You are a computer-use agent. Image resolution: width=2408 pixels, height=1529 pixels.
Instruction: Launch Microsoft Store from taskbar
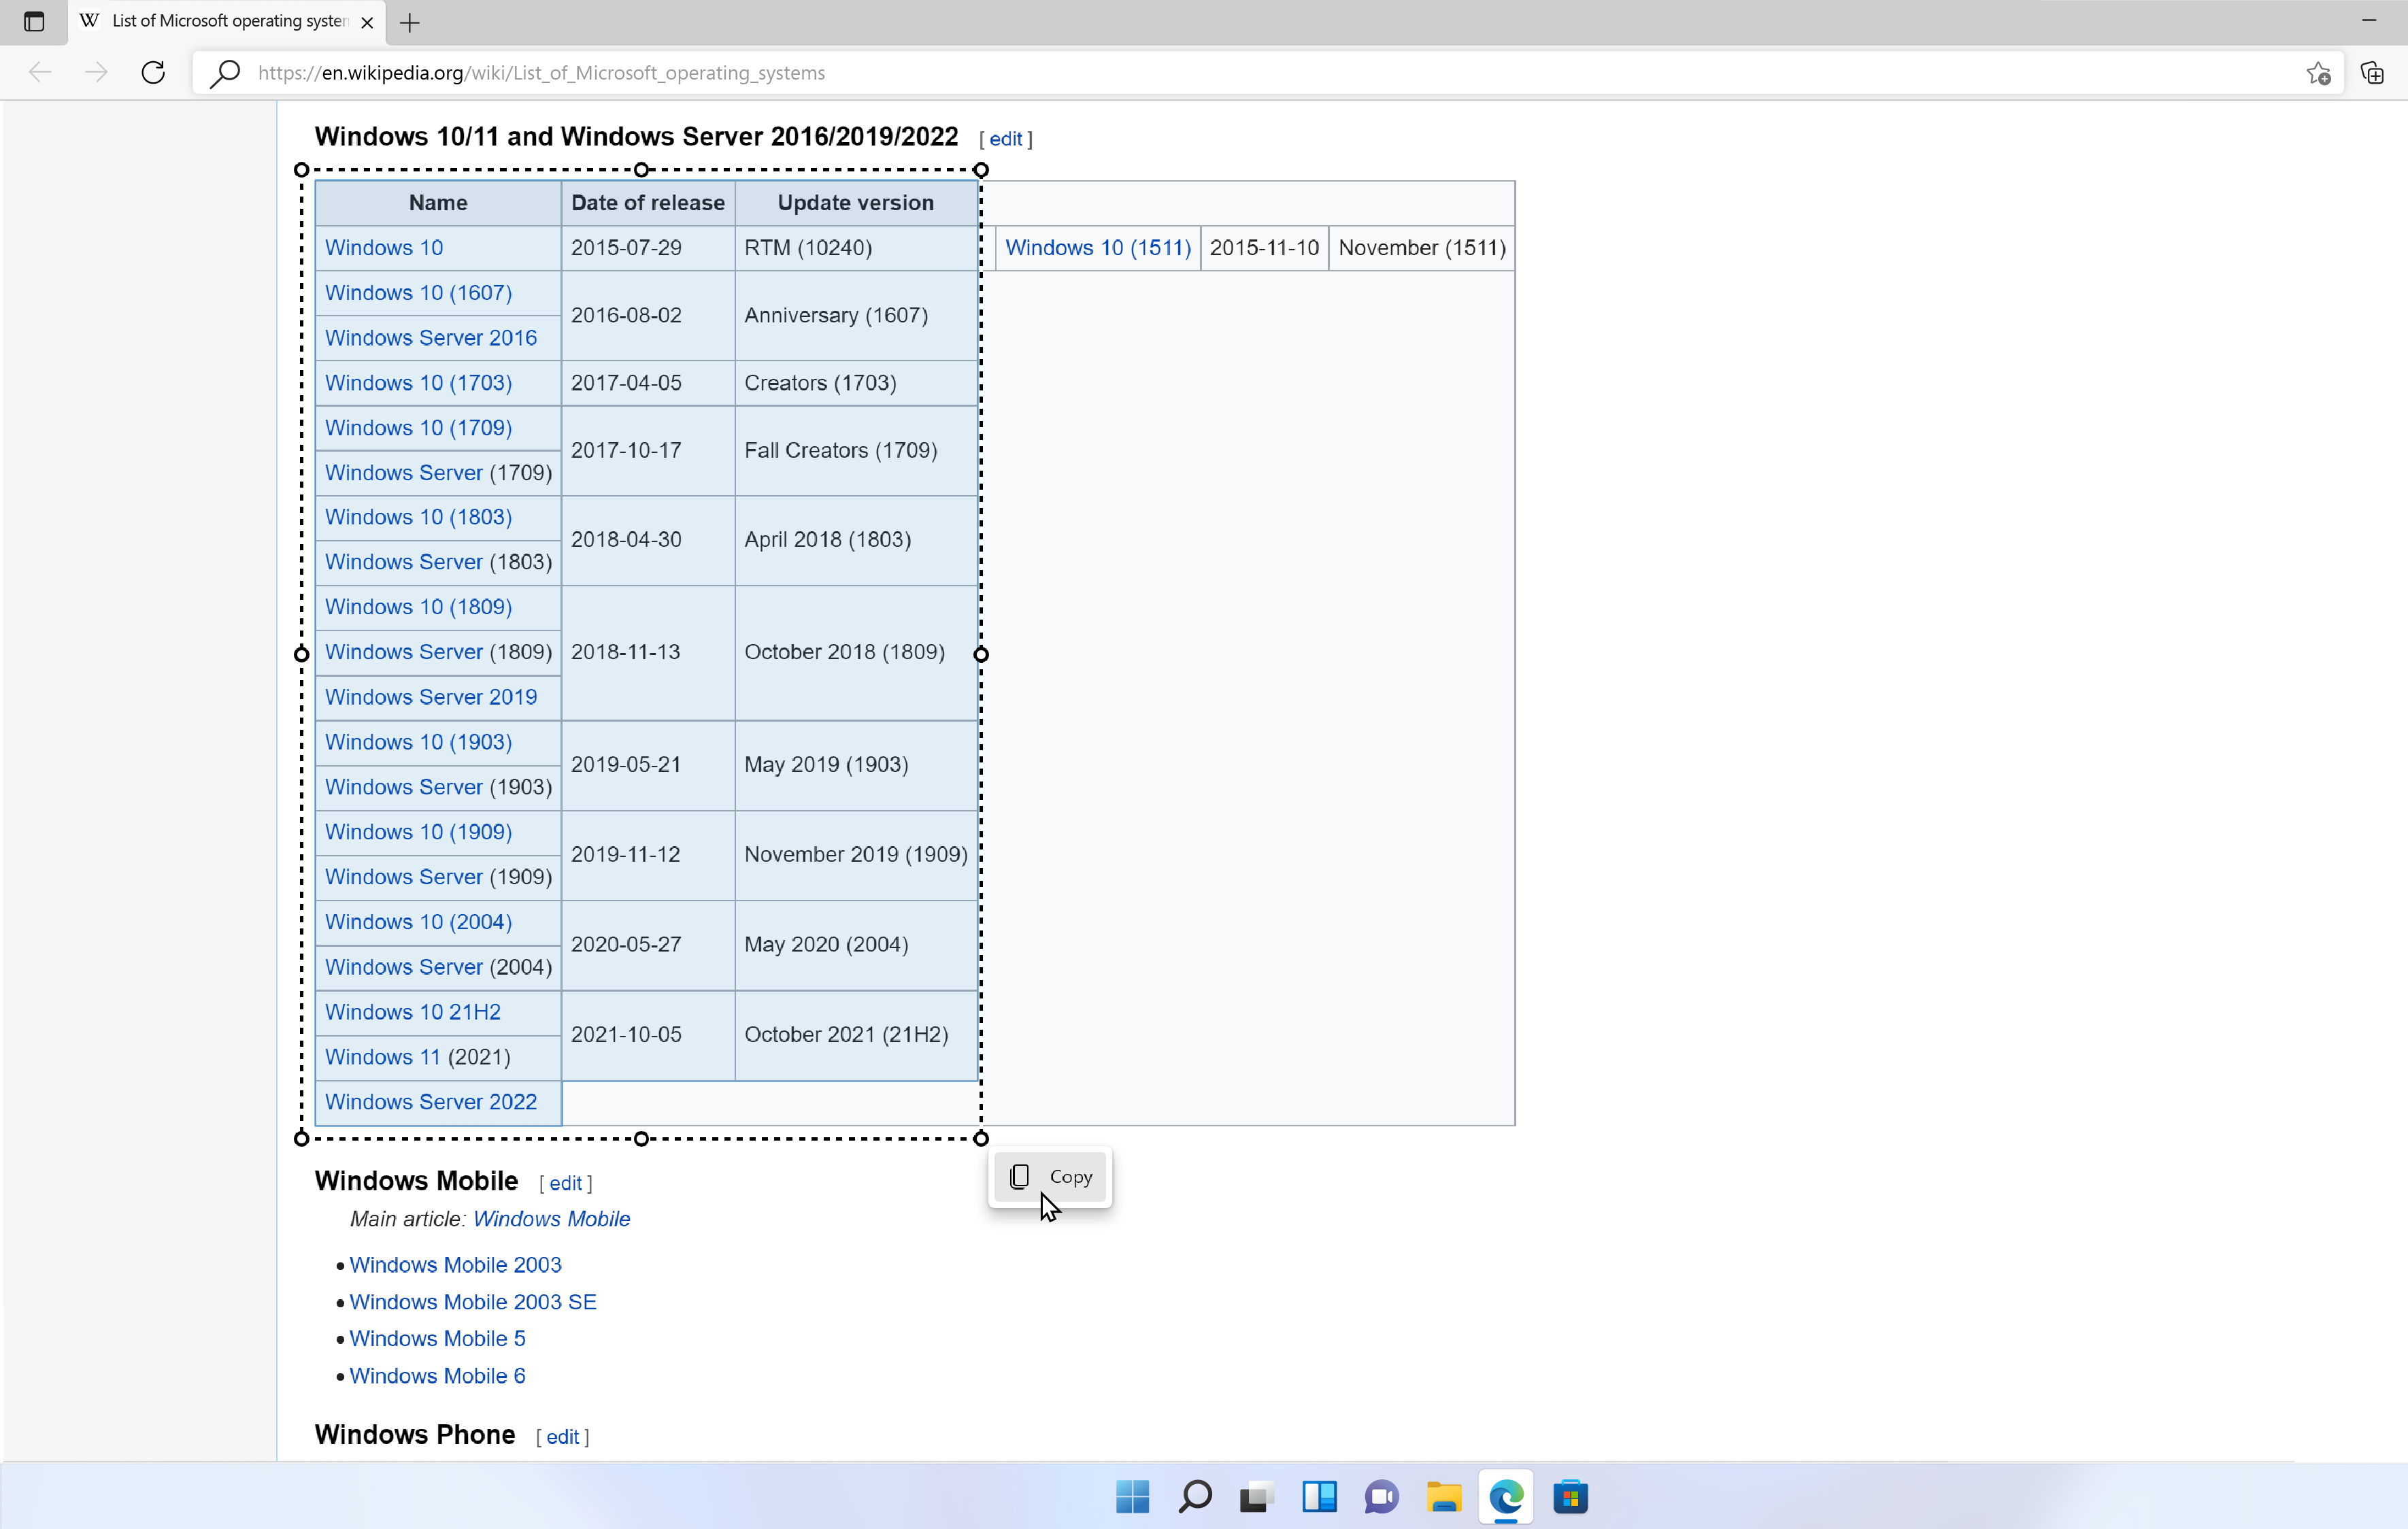coord(1570,1497)
